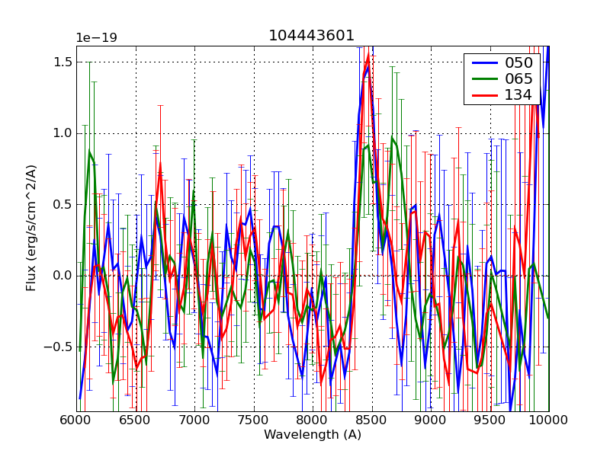Click the red curve's peak near 8500
This screenshot has width=610, height=457.
(368, 56)
